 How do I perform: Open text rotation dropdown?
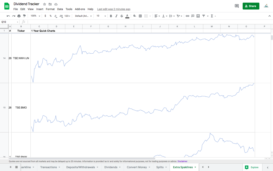tap(179, 16)
